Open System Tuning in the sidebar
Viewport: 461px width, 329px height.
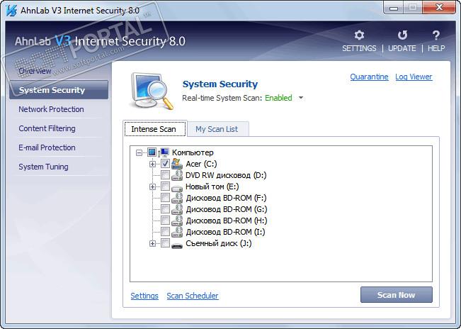pyautogui.click(x=43, y=167)
